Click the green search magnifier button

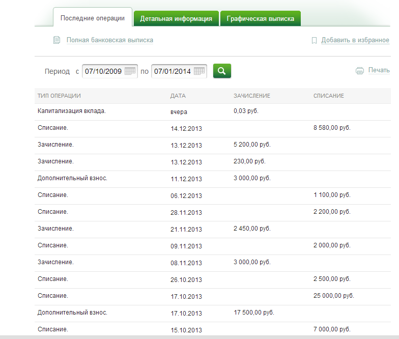tap(222, 71)
